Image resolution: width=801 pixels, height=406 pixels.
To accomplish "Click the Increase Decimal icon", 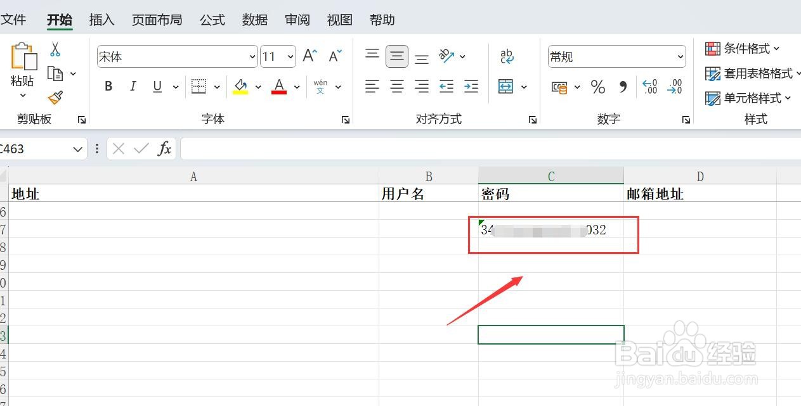I will point(649,87).
